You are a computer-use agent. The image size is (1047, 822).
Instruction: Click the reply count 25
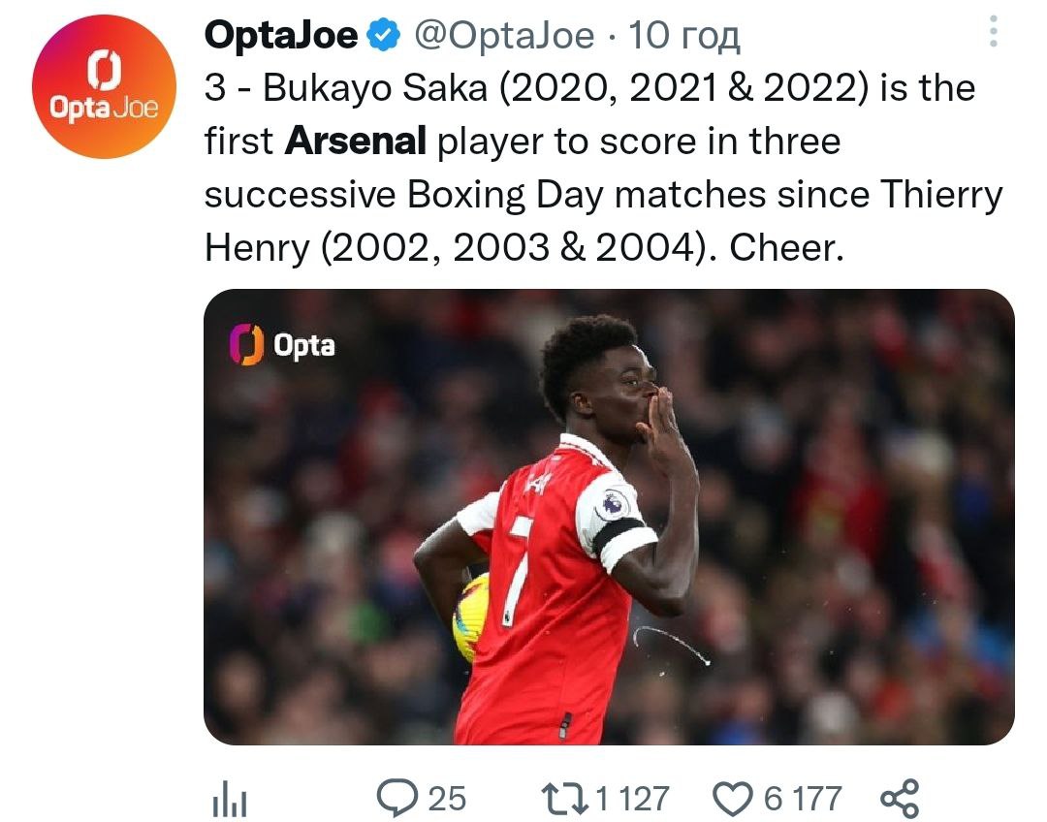pos(447,799)
